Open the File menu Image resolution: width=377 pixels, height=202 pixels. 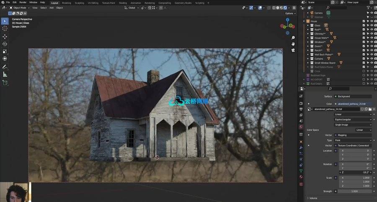click(x=8, y=3)
